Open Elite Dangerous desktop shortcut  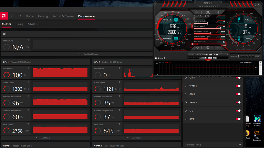pyautogui.click(x=257, y=136)
